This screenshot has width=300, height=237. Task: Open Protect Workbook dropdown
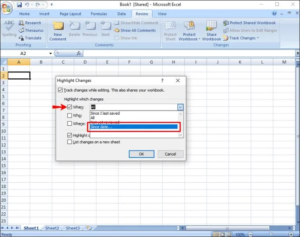click(x=189, y=30)
